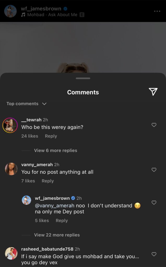Open the rasheed_babatunde758 profile avatar
Viewport: 166px width, 267px height.
click(11, 253)
